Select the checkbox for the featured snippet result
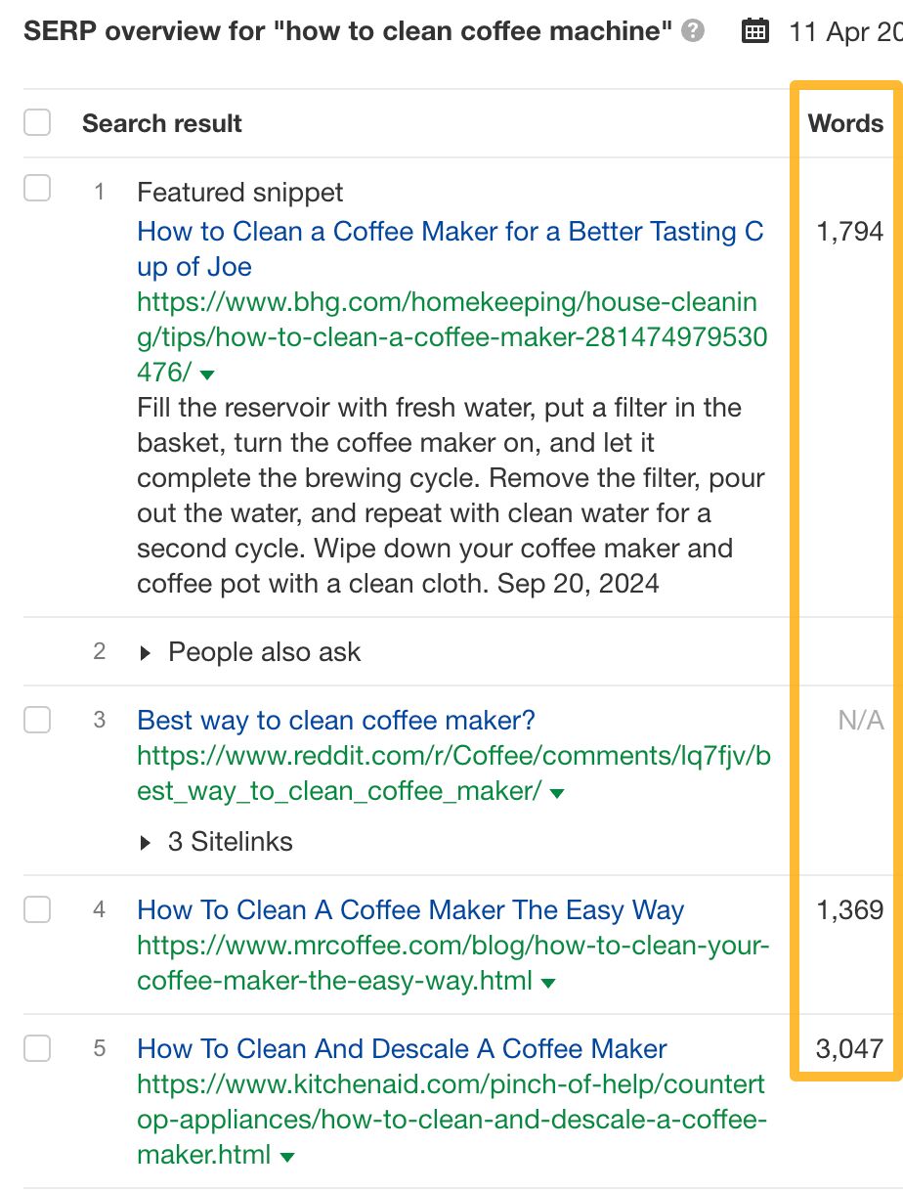 coord(36,188)
